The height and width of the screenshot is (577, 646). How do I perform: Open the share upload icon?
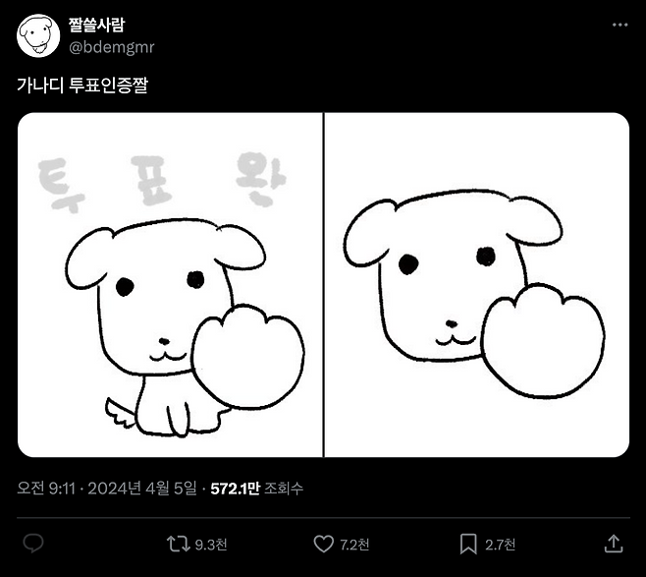pos(614,544)
